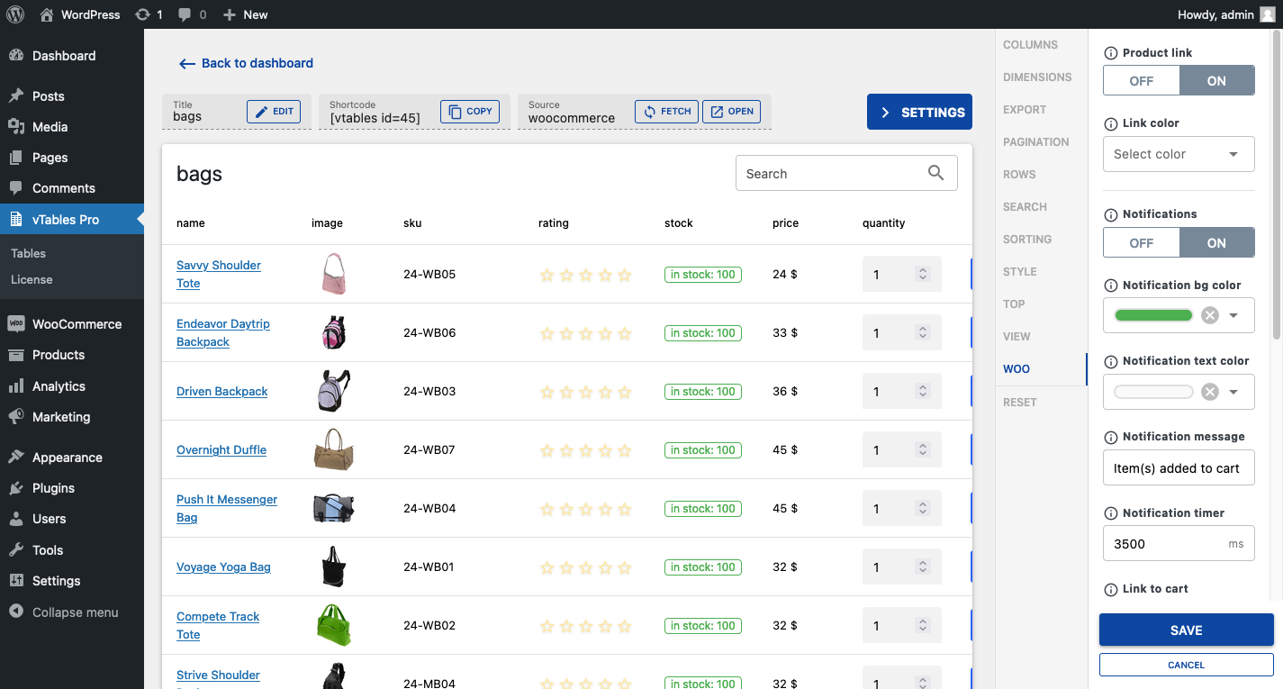Click the Notification text color info icon
The height and width of the screenshot is (689, 1283).
click(1111, 361)
